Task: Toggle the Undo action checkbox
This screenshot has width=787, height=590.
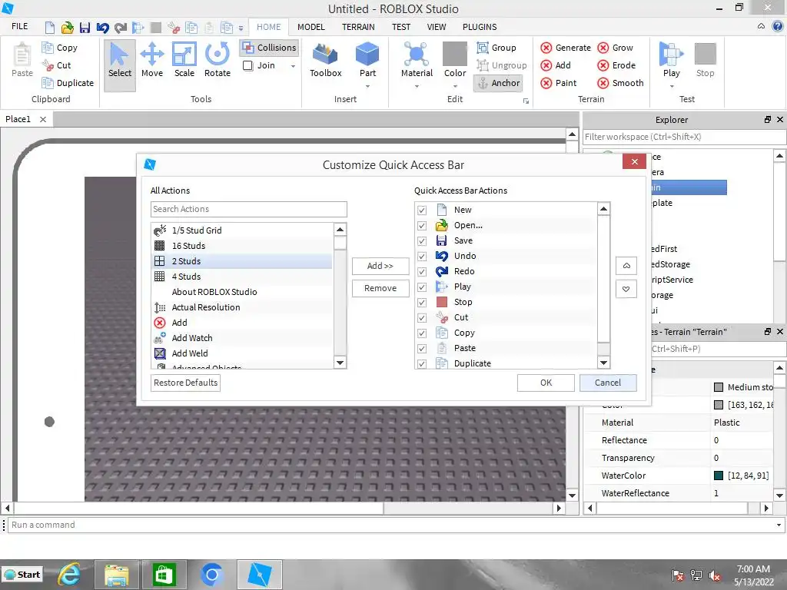Action: point(422,257)
